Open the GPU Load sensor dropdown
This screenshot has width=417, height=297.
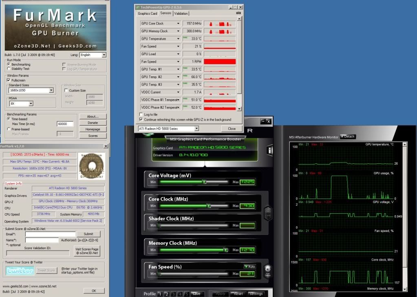point(160,54)
